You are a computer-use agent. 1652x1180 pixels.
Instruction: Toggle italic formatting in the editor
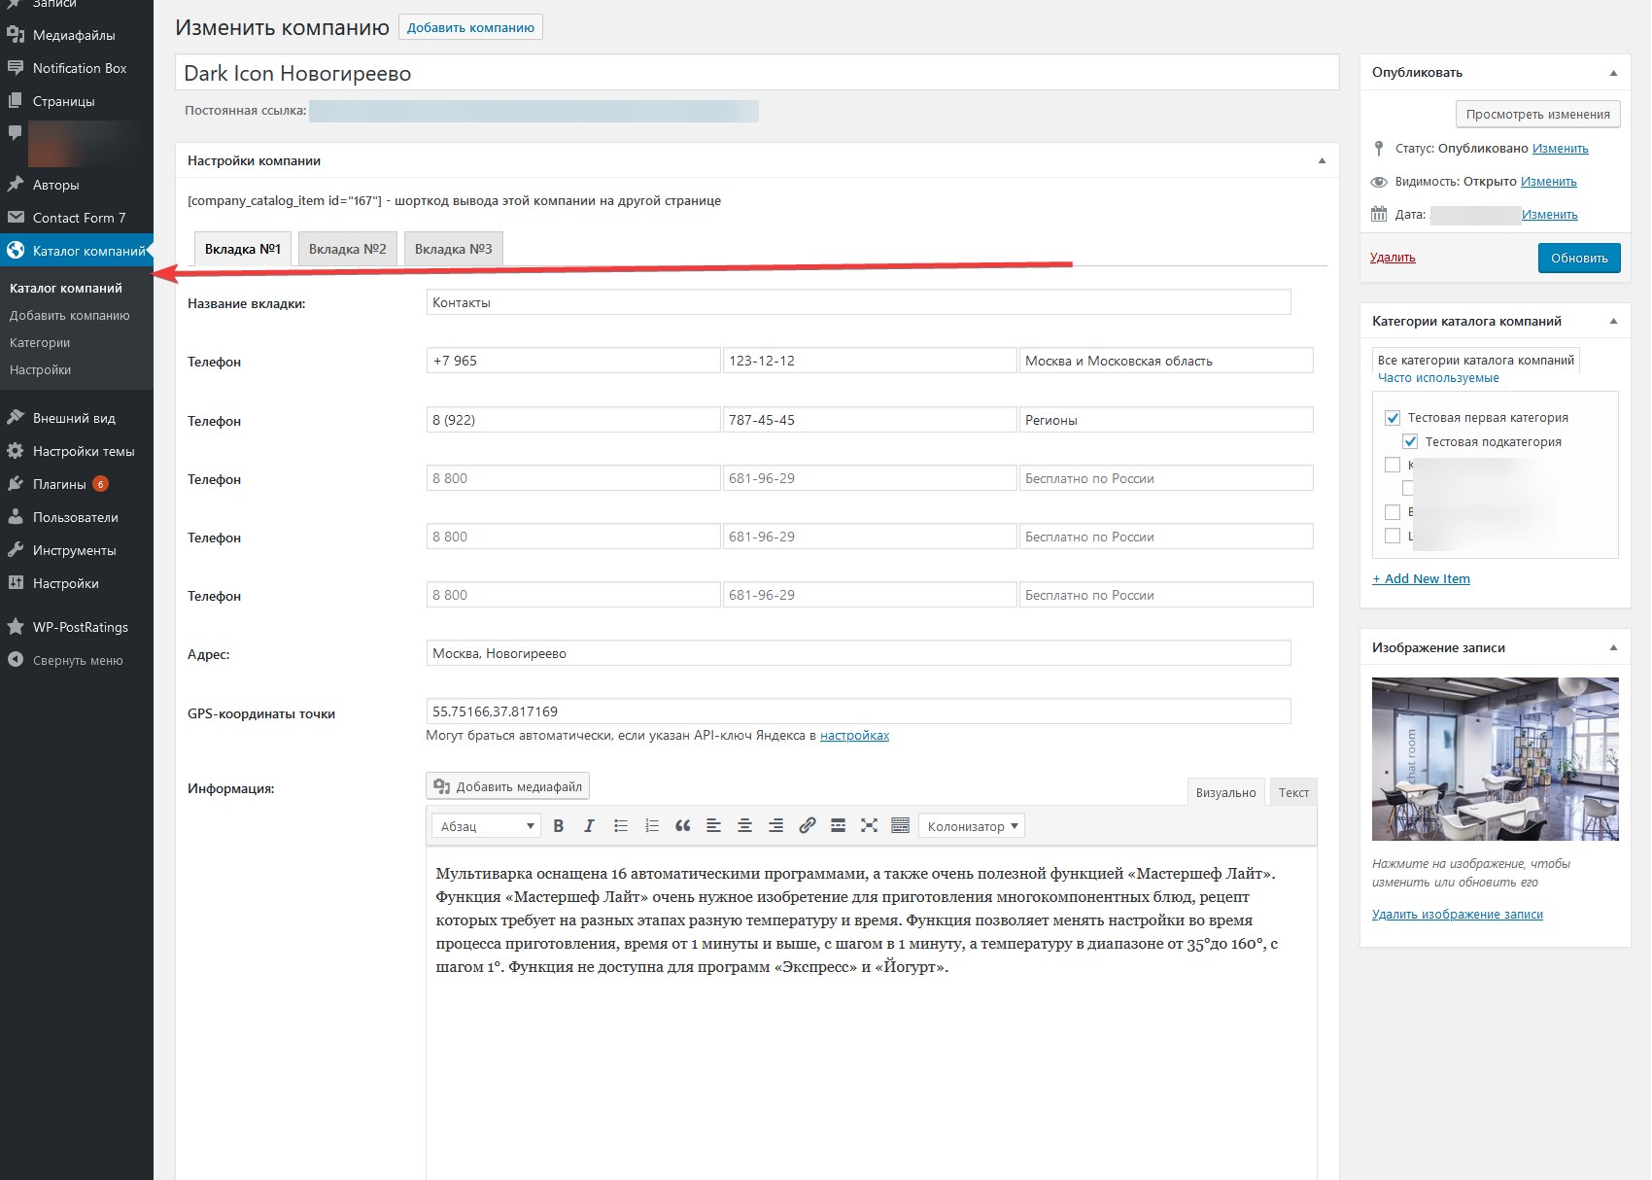click(x=589, y=826)
